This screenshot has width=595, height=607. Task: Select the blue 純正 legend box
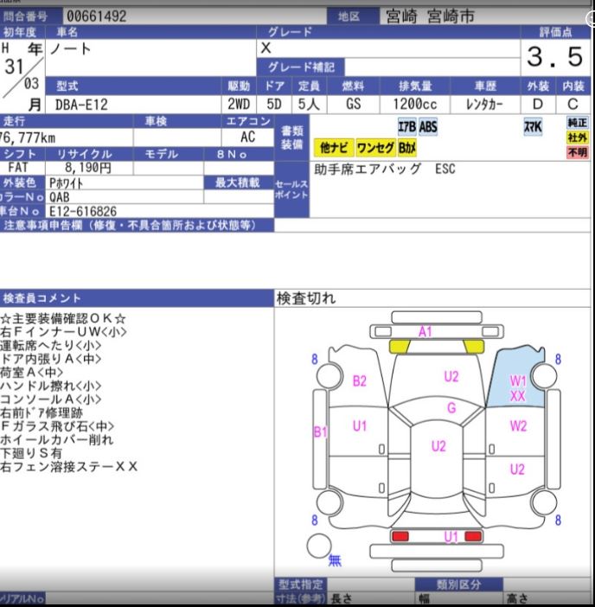coord(577,123)
